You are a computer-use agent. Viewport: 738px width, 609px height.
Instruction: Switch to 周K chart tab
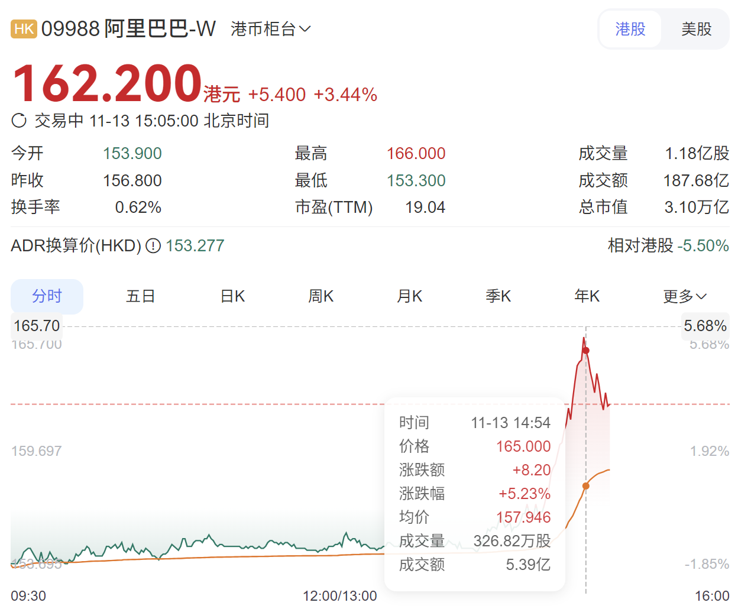click(321, 296)
